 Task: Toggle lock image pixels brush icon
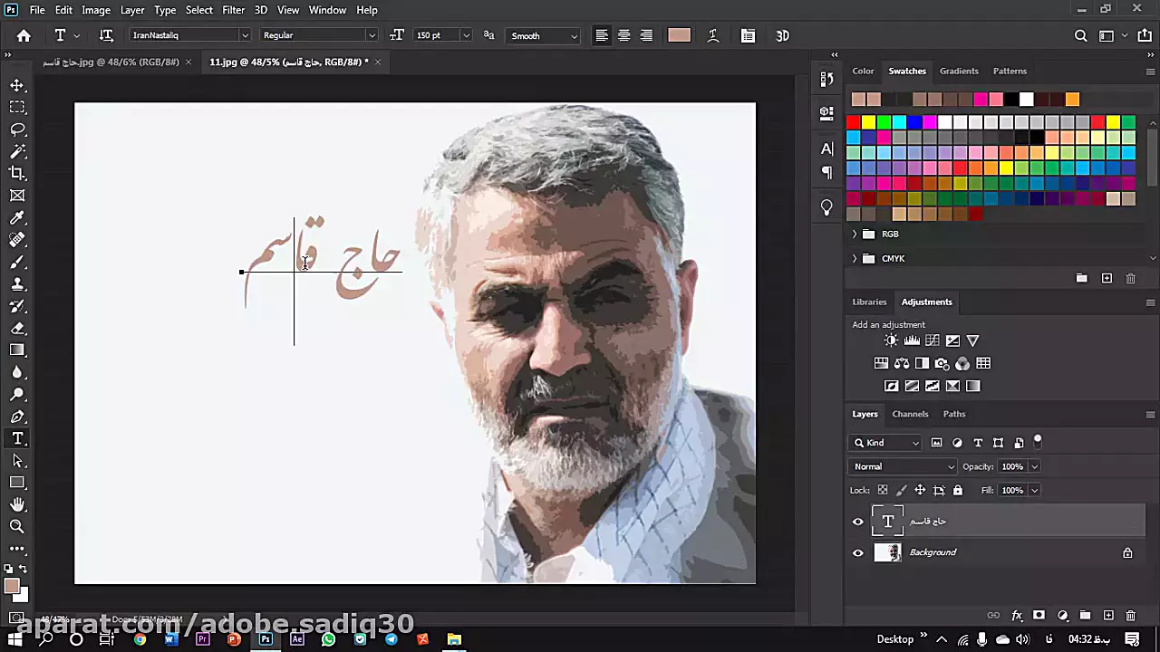901,490
